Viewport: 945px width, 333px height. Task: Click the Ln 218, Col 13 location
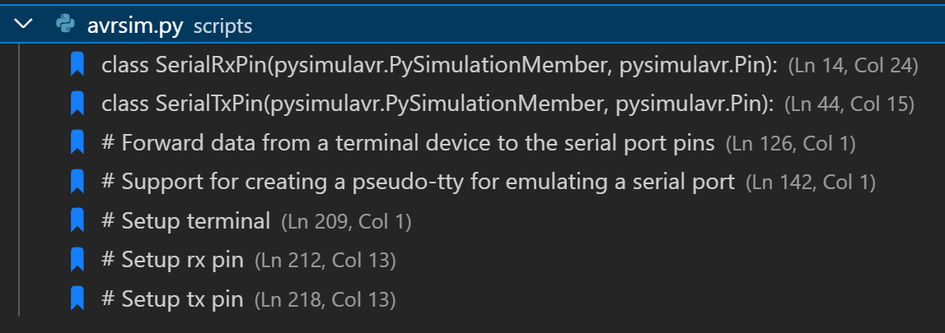point(325,300)
